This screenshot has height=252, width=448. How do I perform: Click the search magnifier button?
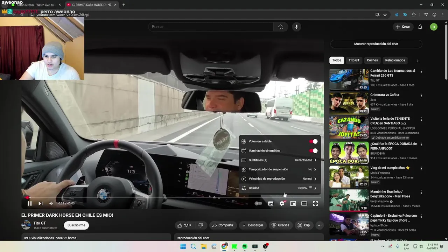[281, 27]
